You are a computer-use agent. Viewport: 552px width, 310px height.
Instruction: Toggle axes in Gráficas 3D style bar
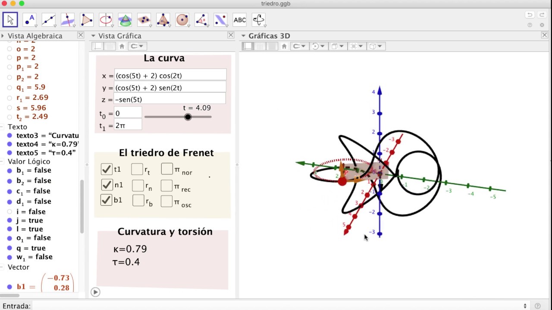click(x=248, y=46)
